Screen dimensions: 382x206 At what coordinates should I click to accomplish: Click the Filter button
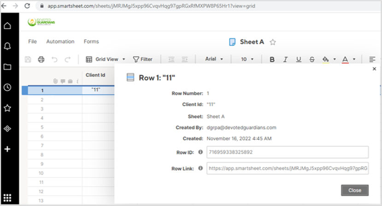pos(142,59)
